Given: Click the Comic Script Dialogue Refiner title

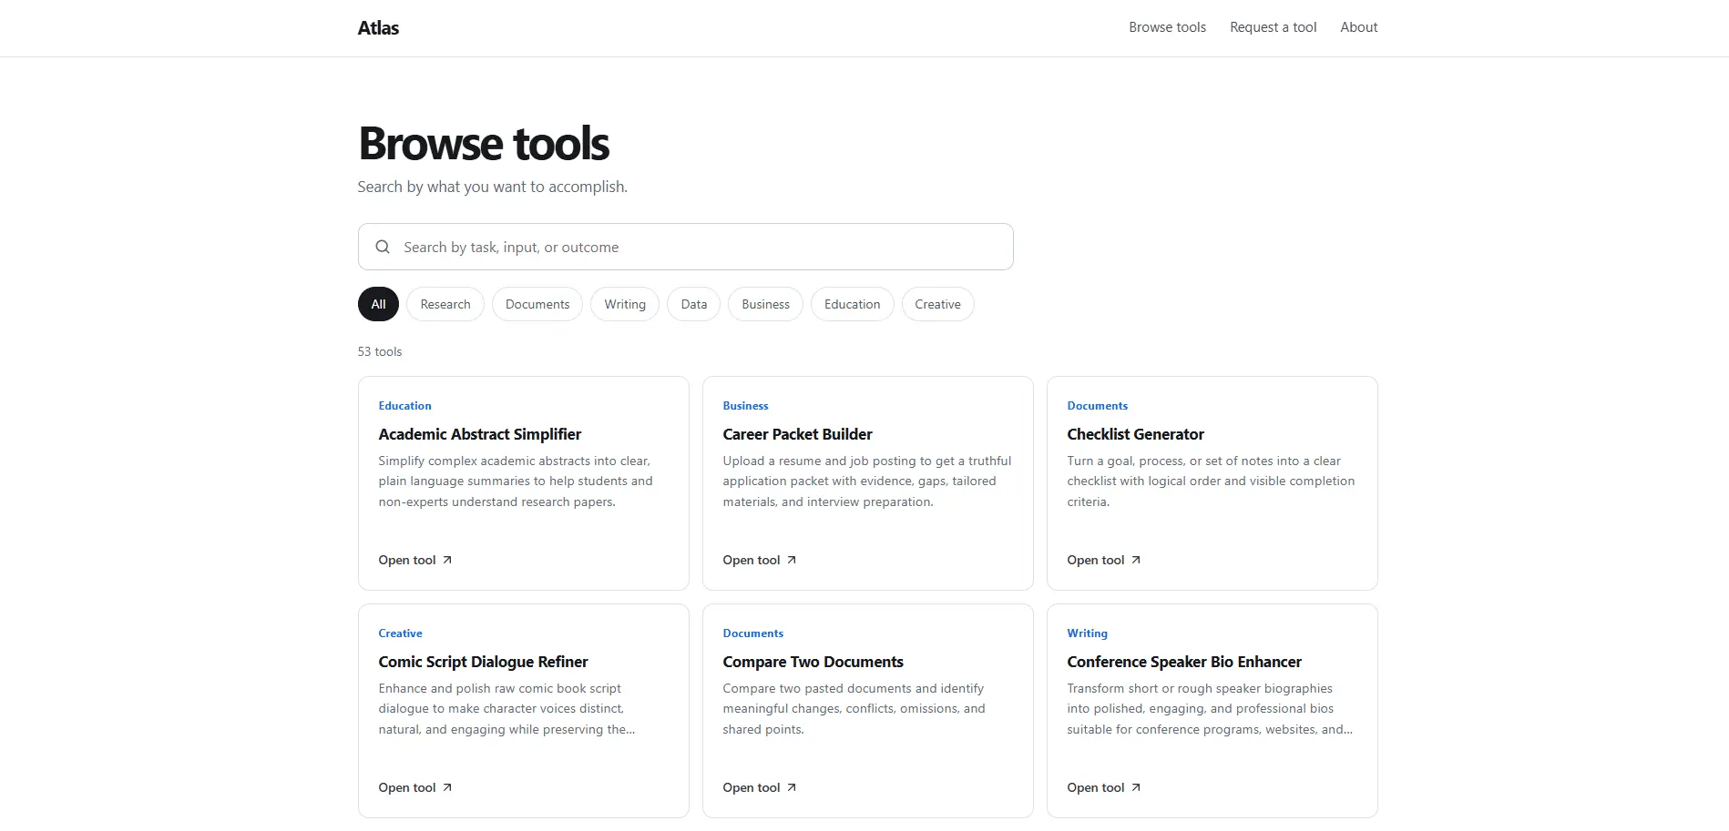Looking at the screenshot, I should [x=483, y=662].
